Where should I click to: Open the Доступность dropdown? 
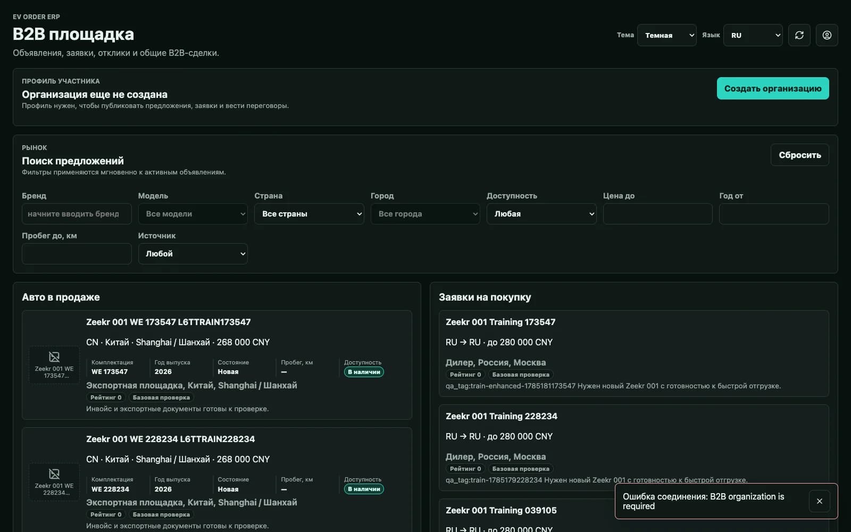coord(541,214)
